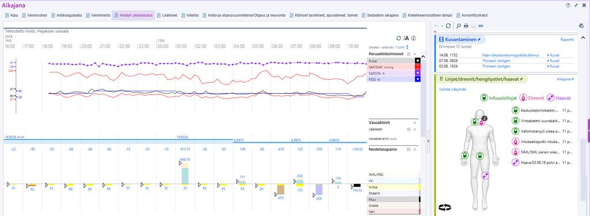Image resolution: width=590 pixels, height=216 pixels.
Task: Change the Sarake aikaväli 1 tunti stepper
Action: click(407, 47)
